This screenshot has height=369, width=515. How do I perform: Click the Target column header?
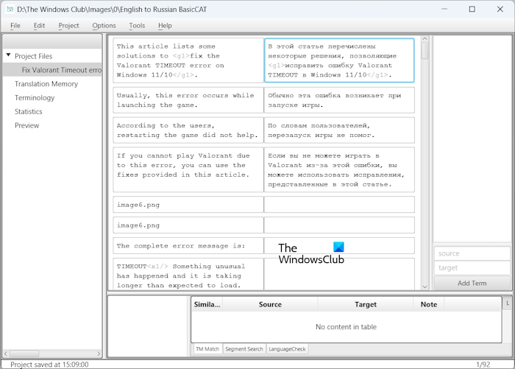pyautogui.click(x=365, y=304)
